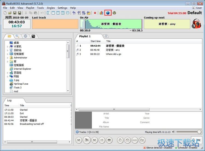Expand the 计算机 tree node
Viewport: 205px width, 151px height.
click(x=8, y=46)
